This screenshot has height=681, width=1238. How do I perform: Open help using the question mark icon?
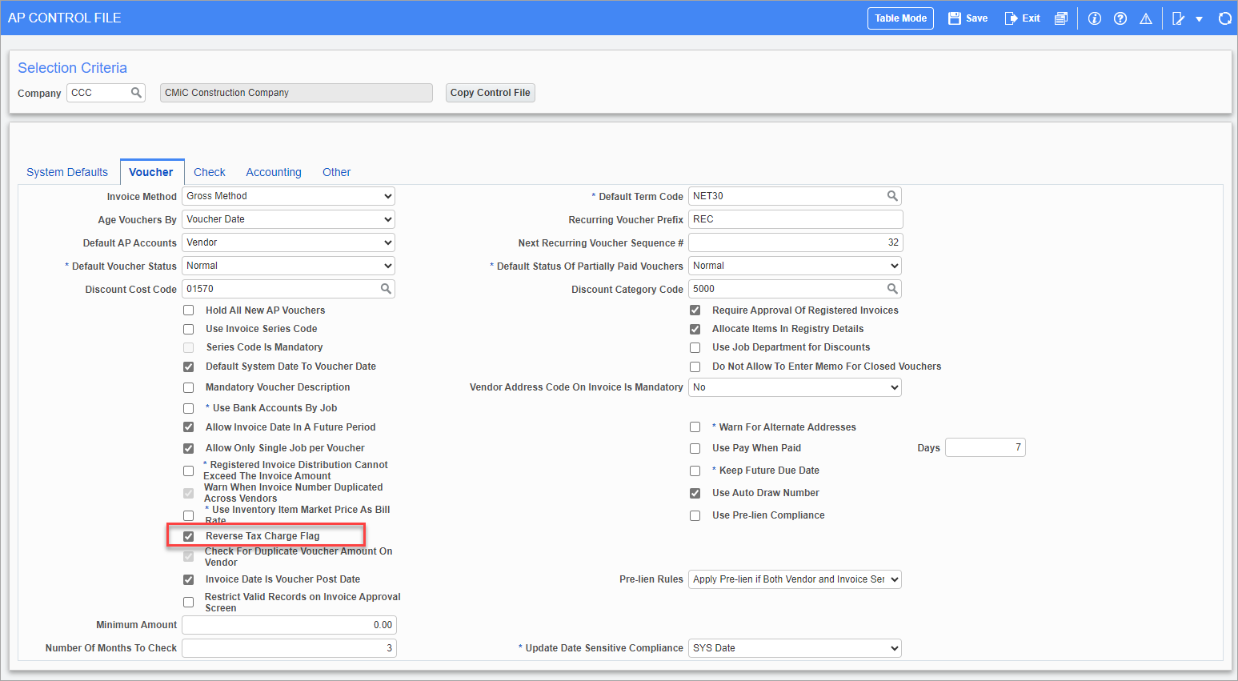click(1120, 18)
